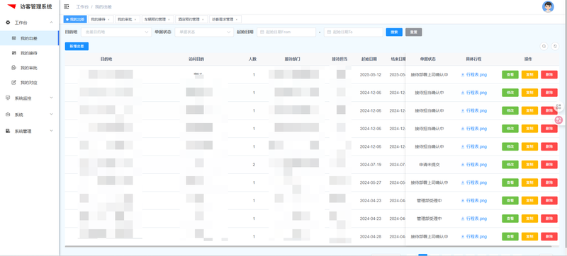Switch to the 我的审批 tab
Image resolution: width=567 pixels, height=256 pixels.
coord(128,19)
